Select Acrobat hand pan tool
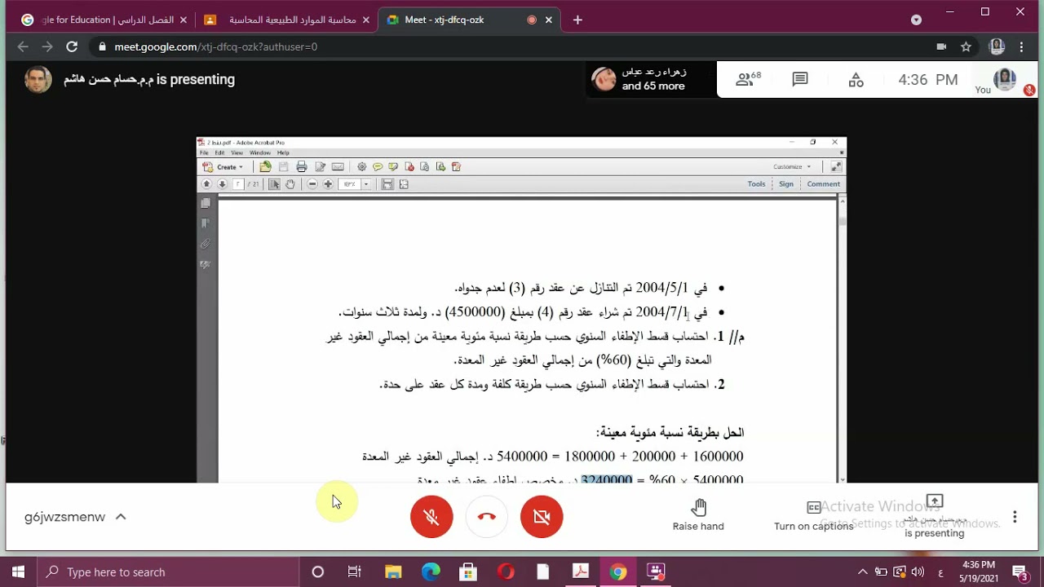Viewport: 1044px width, 587px height. (x=290, y=184)
